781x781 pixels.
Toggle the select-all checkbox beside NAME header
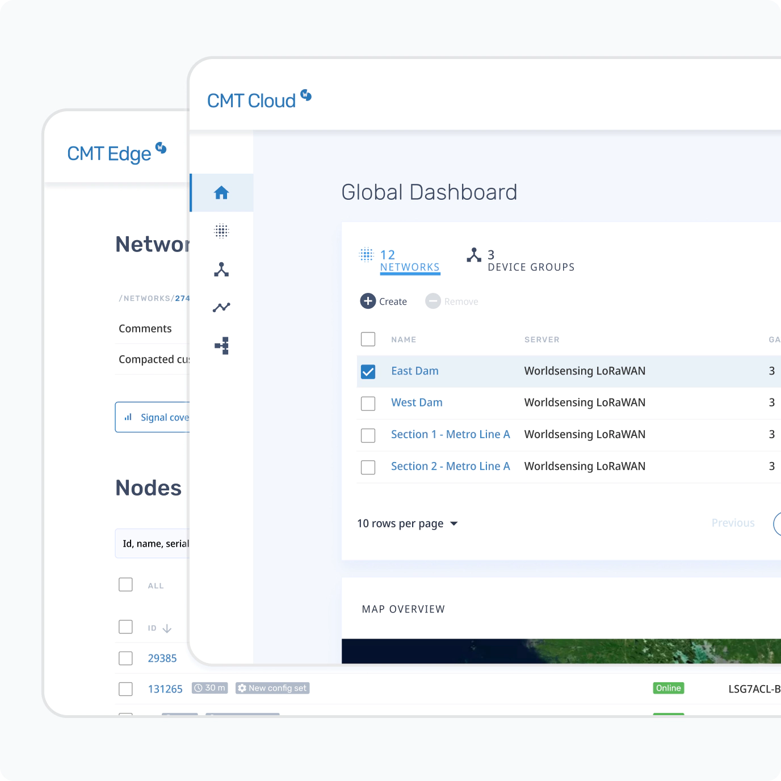[368, 339]
